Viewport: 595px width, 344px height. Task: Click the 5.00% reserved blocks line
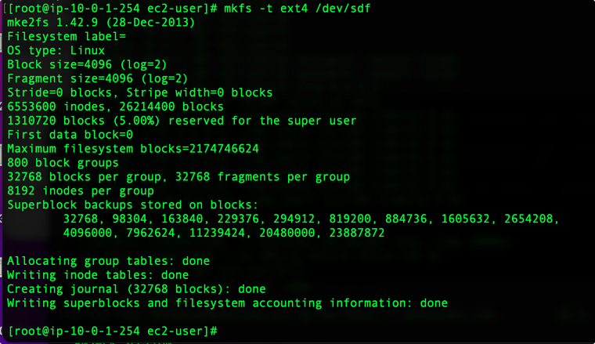point(182,121)
